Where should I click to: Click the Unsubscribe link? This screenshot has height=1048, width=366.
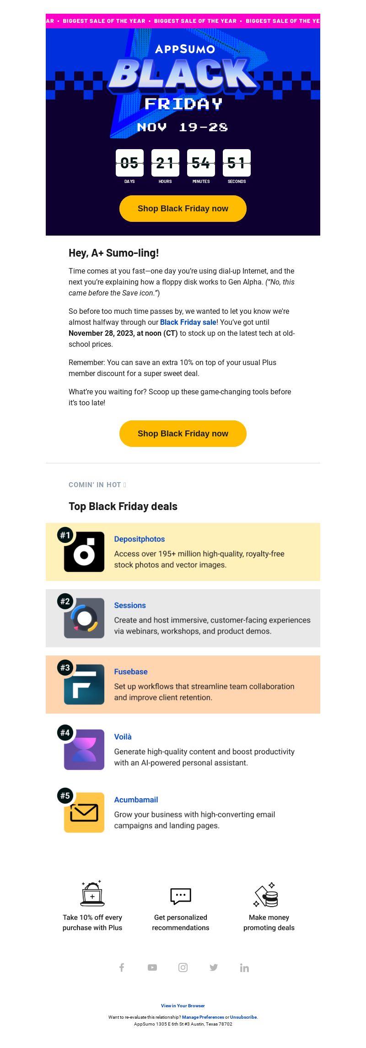243,1017
